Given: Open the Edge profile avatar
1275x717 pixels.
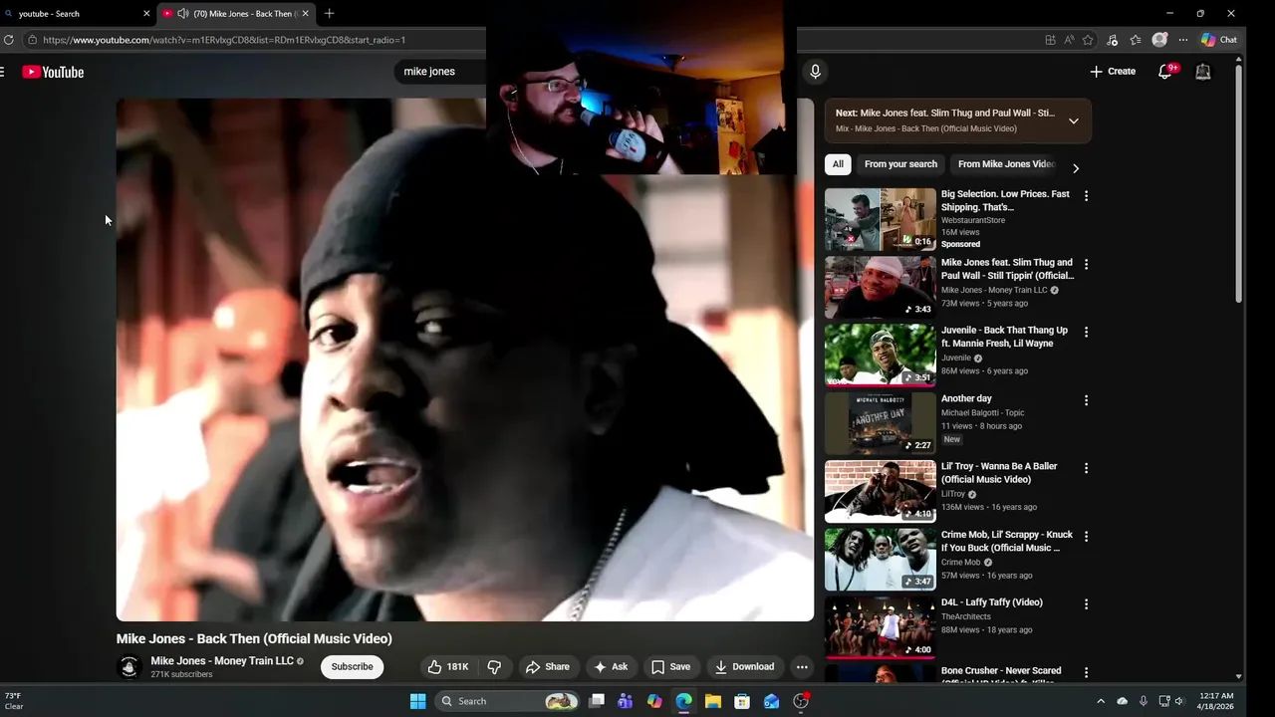Looking at the screenshot, I should click(1159, 40).
